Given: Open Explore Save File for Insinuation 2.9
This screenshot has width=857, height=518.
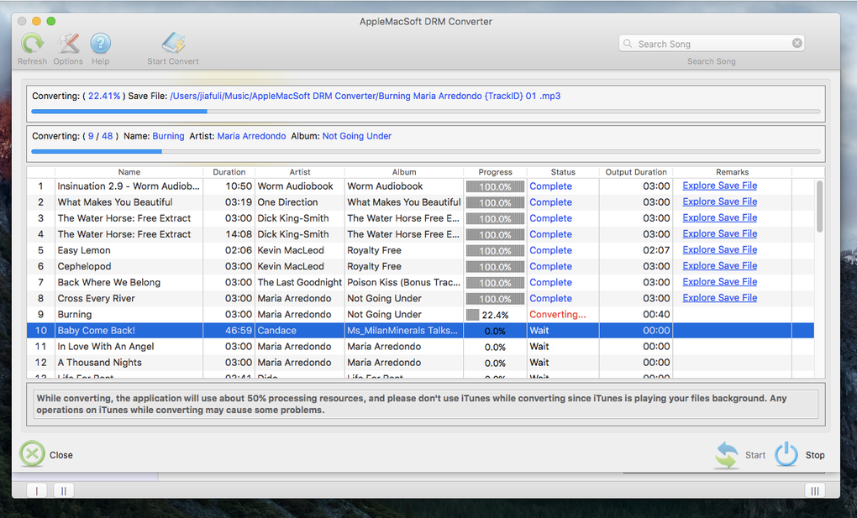Looking at the screenshot, I should click(720, 186).
